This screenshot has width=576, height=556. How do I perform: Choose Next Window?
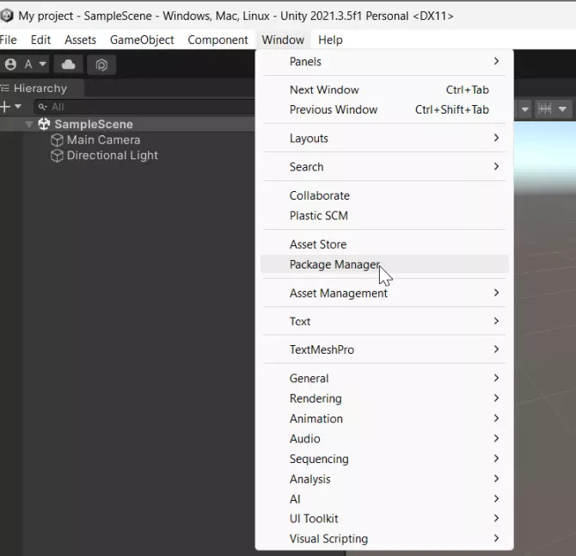pos(384,90)
